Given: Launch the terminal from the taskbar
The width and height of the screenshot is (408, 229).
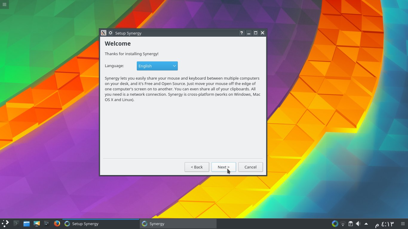Looking at the screenshot, I should point(16,223).
